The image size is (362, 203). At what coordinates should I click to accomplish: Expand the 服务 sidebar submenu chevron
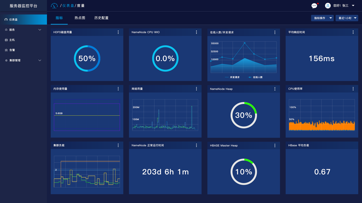[x=40, y=30]
